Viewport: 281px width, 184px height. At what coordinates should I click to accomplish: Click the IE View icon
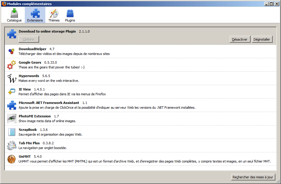(x=12, y=91)
